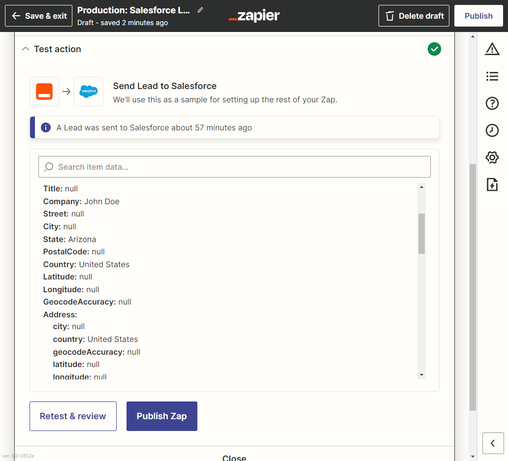Click data list scrollbar up arrow

pyautogui.click(x=421, y=187)
